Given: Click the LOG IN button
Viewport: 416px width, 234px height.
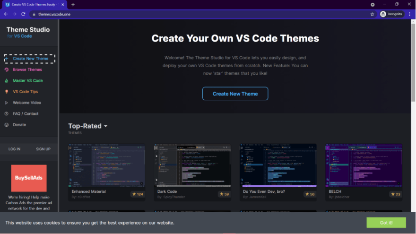Looking at the screenshot, I should coord(14,149).
